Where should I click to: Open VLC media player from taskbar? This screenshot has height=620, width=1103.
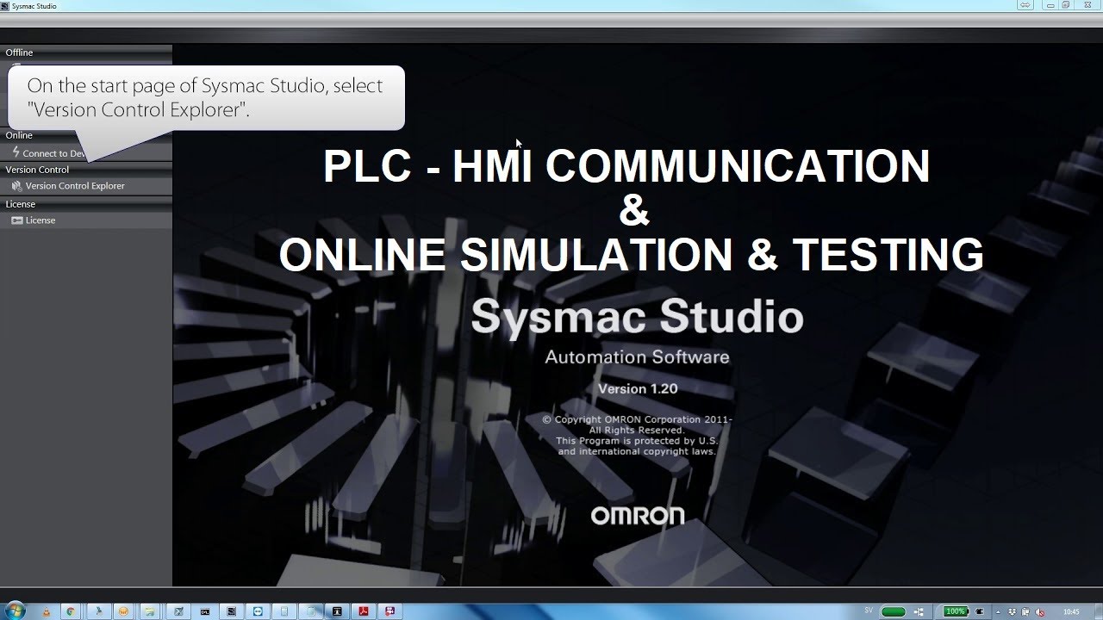tap(46, 611)
